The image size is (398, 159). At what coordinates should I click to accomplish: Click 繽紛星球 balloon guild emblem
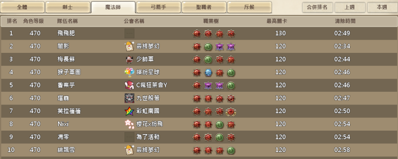129,72
